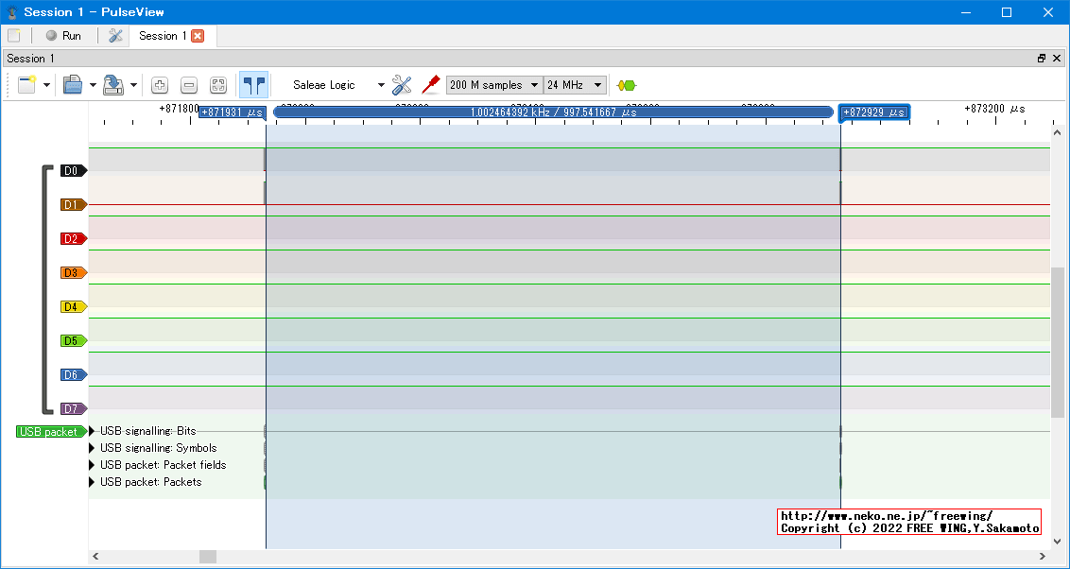Click the open file icon

click(x=73, y=85)
